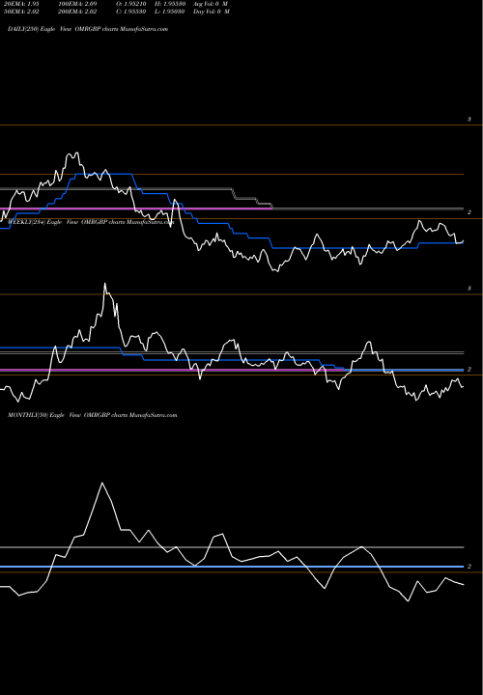Click the 200EMA value label
Screen dimensions: 483x695
76,12
